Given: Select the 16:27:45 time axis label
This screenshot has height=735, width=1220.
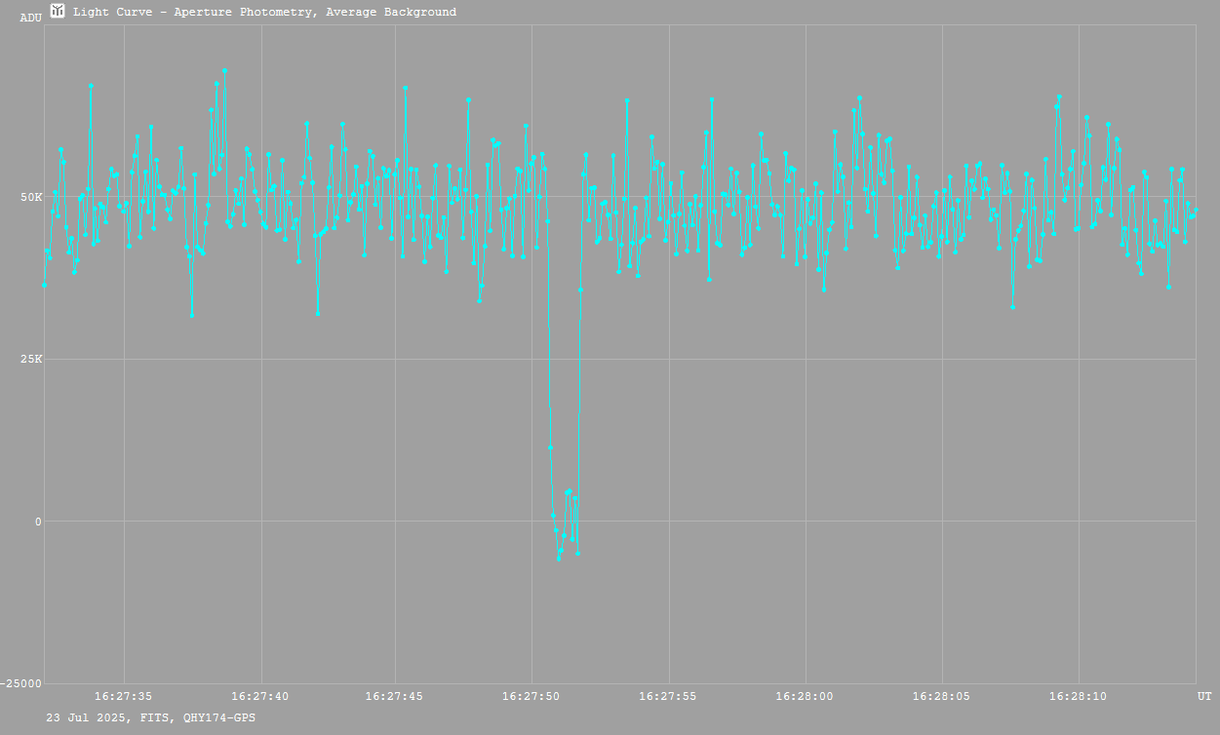Looking at the screenshot, I should pos(395,697).
